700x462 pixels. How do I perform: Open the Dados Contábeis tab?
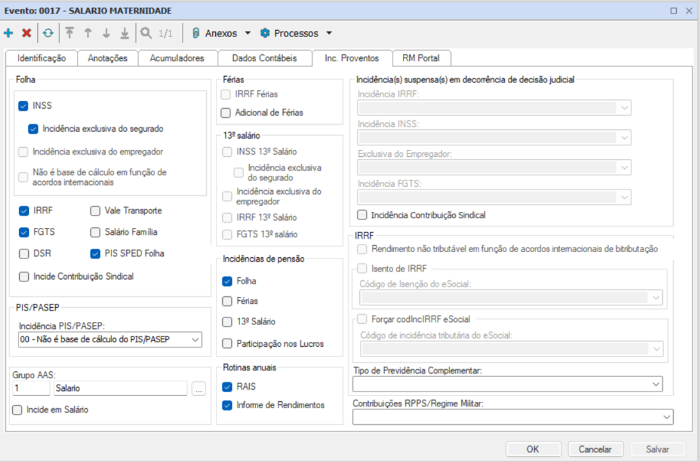(x=265, y=58)
